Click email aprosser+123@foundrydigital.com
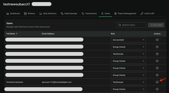The image size is (169, 93). pos(57,82)
